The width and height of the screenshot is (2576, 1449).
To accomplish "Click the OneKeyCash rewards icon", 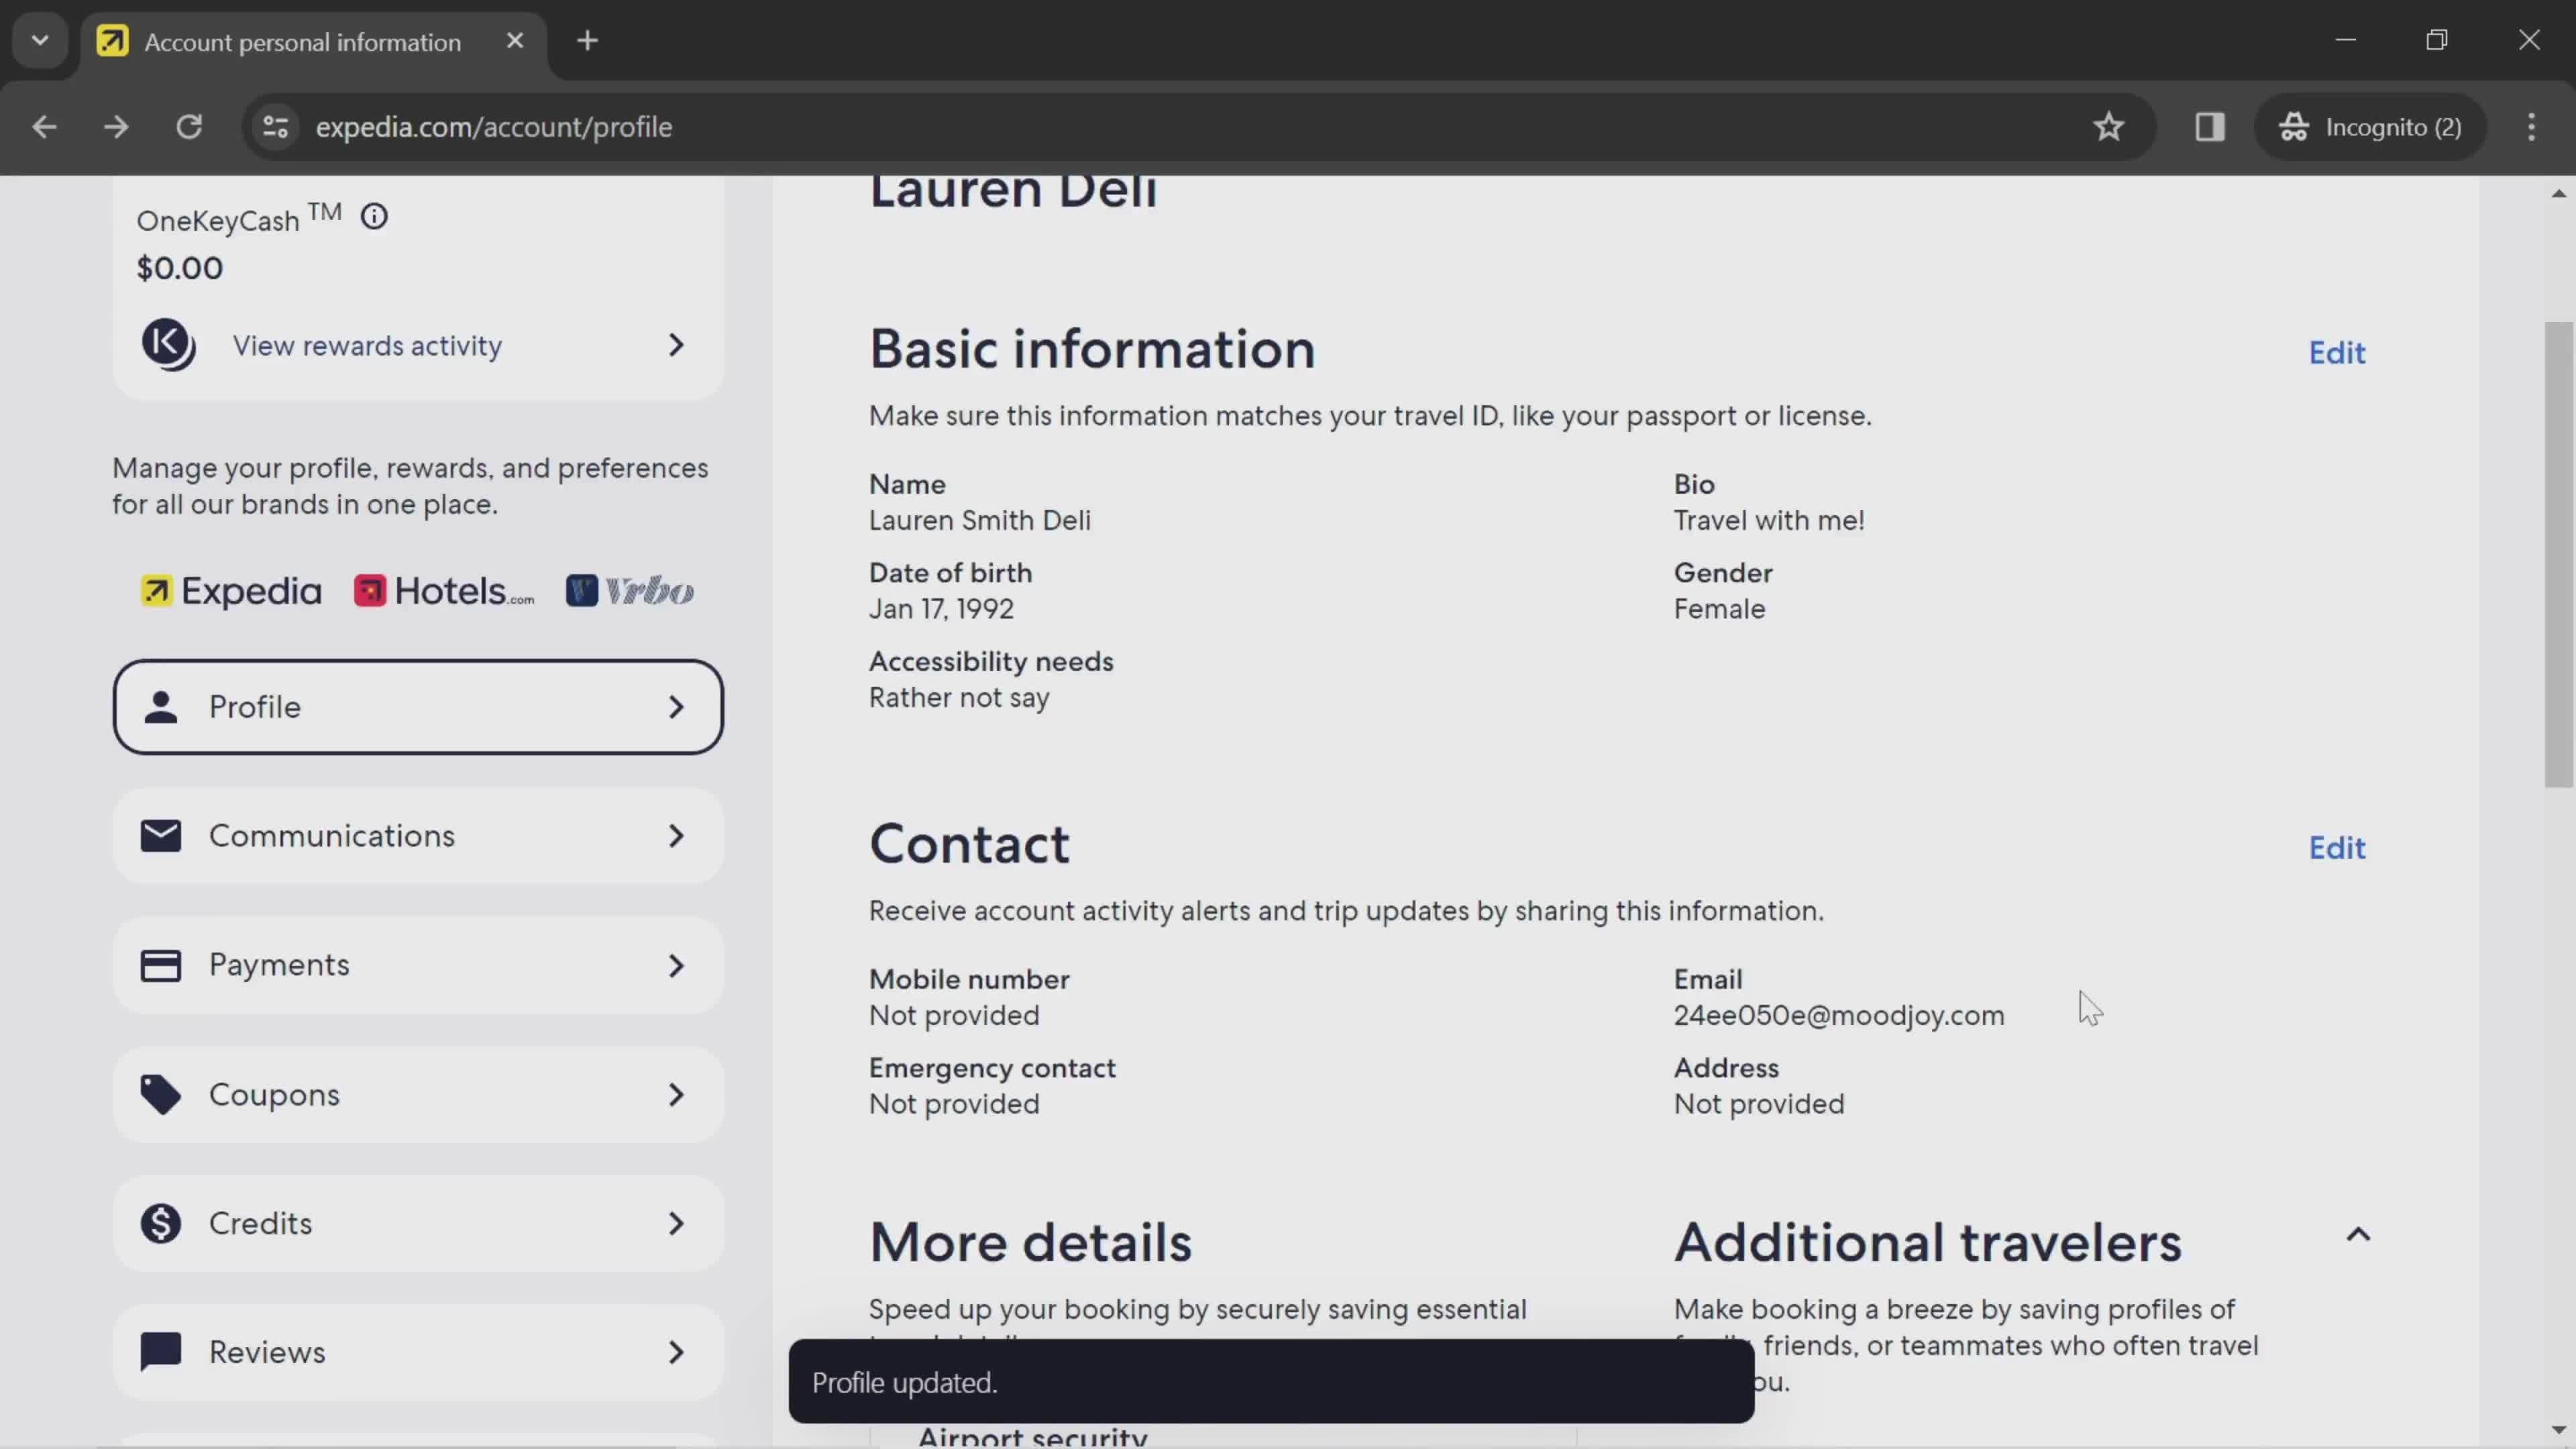I will pyautogui.click(x=170, y=345).
